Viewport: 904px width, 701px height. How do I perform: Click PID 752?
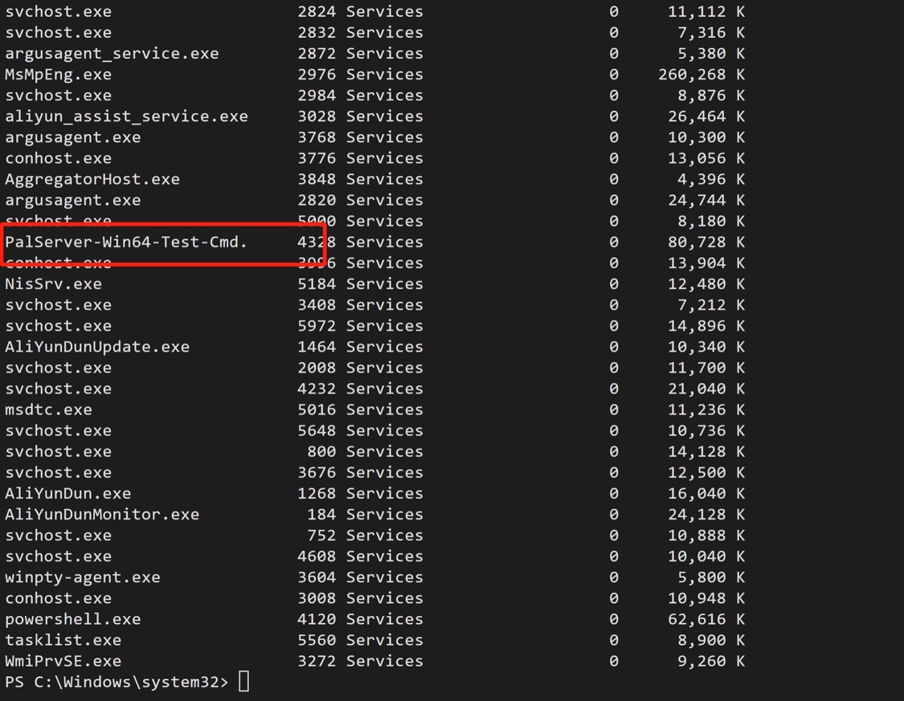321,536
